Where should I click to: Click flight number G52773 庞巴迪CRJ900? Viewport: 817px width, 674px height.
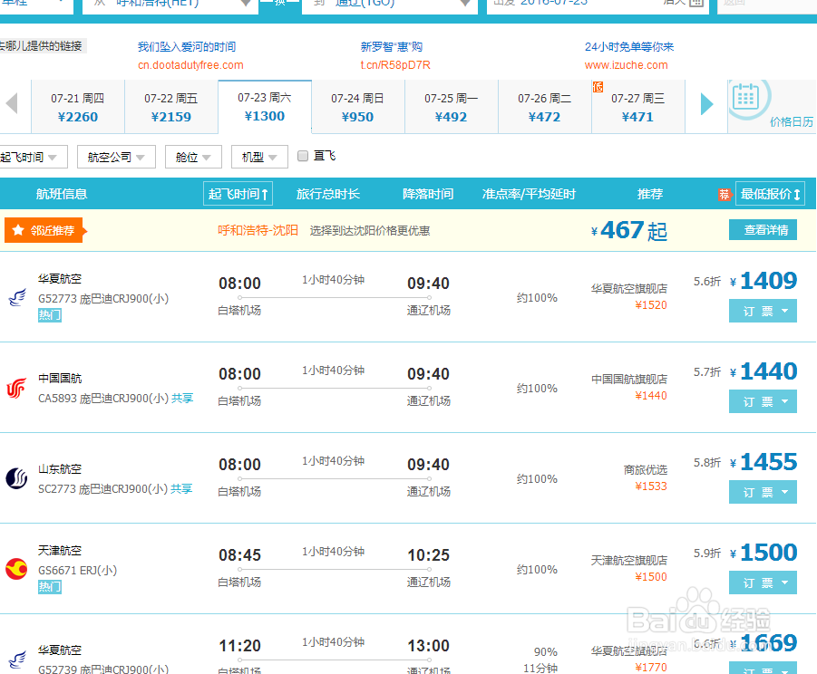tap(103, 299)
